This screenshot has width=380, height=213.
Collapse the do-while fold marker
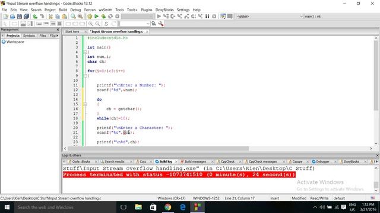click(x=85, y=104)
